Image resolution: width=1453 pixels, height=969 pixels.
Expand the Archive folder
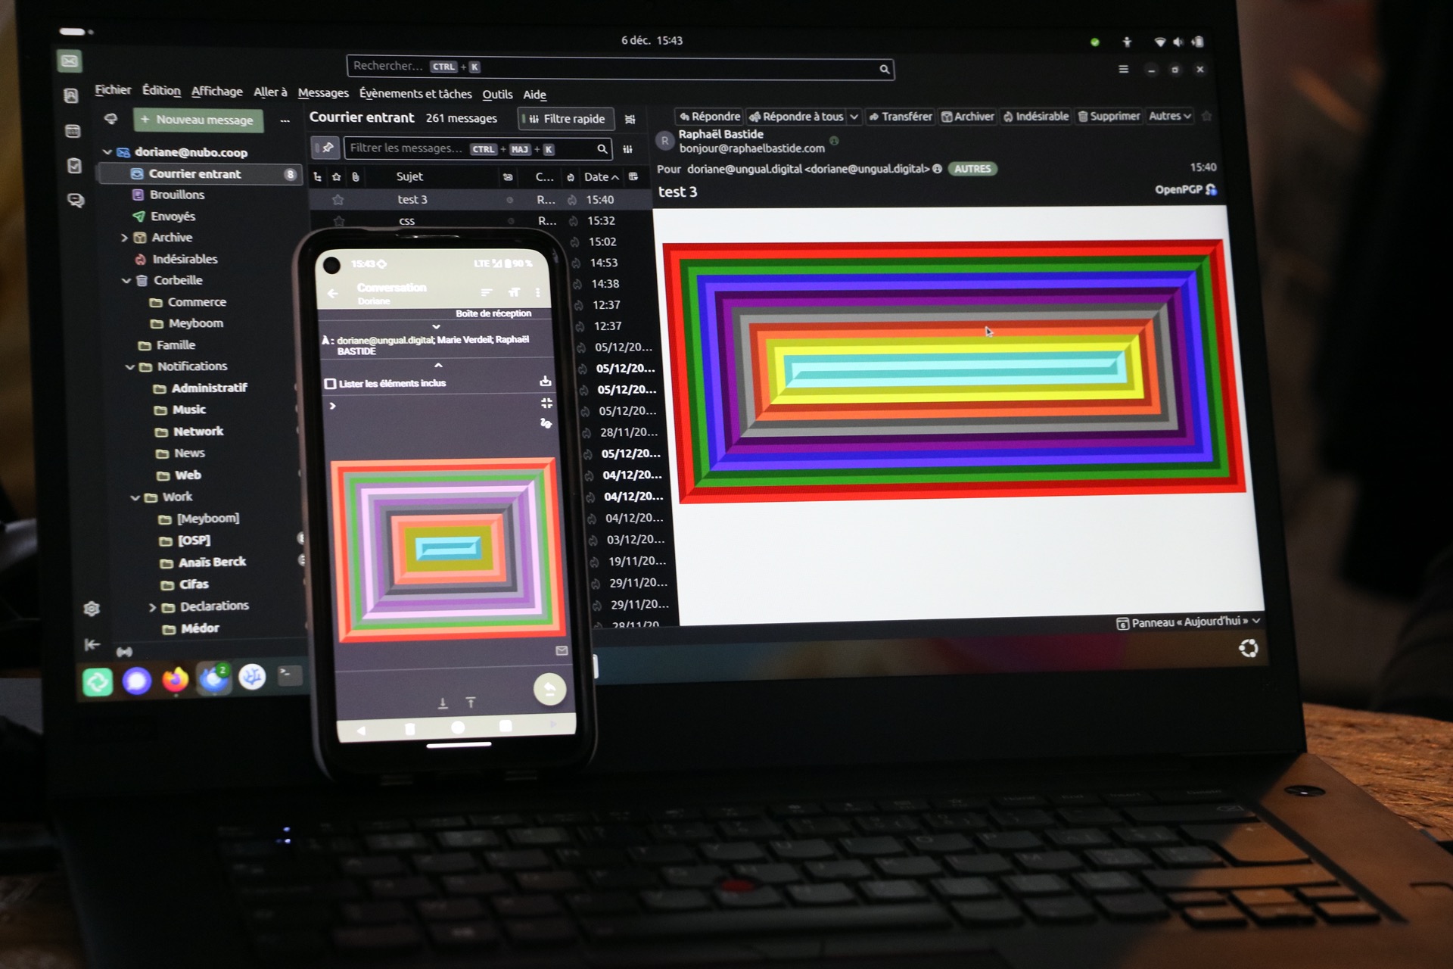click(x=124, y=238)
